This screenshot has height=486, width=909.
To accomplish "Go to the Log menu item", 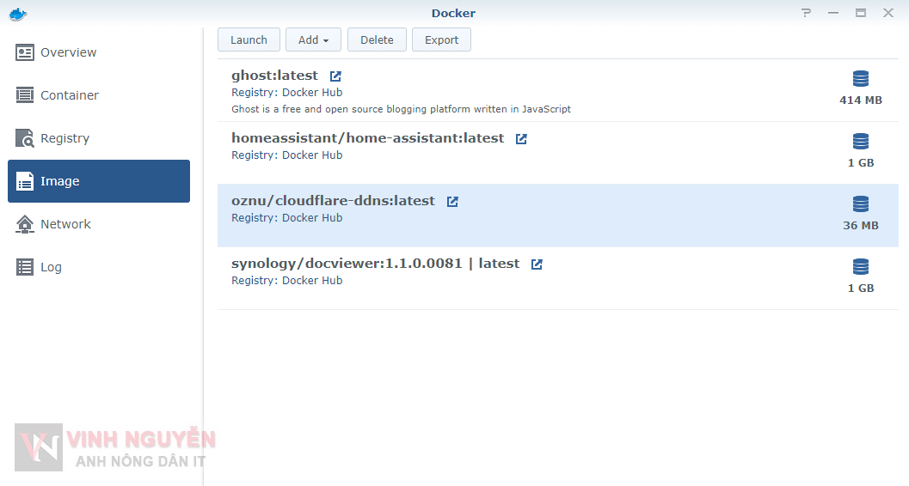I will click(x=99, y=267).
